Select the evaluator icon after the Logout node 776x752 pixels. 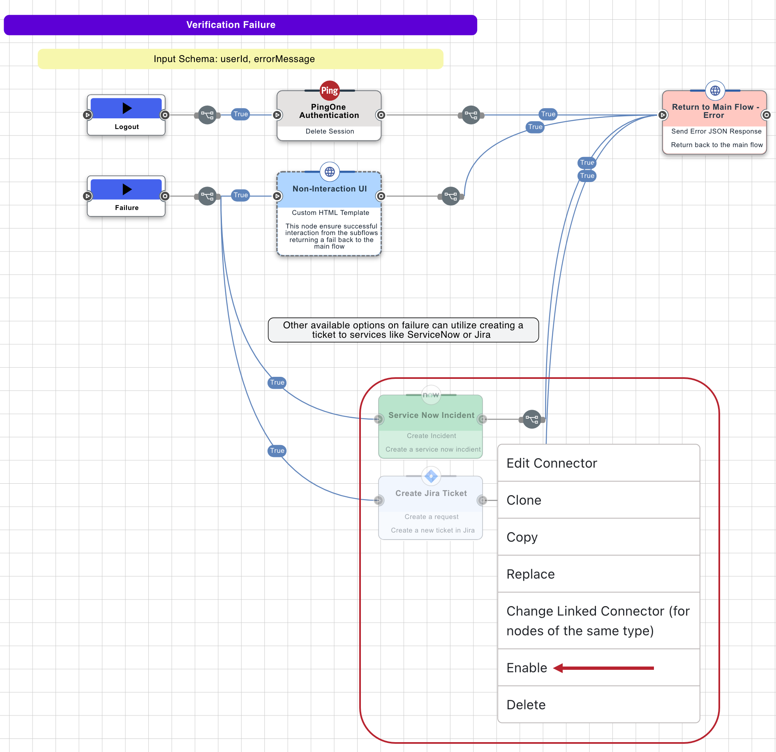(207, 115)
